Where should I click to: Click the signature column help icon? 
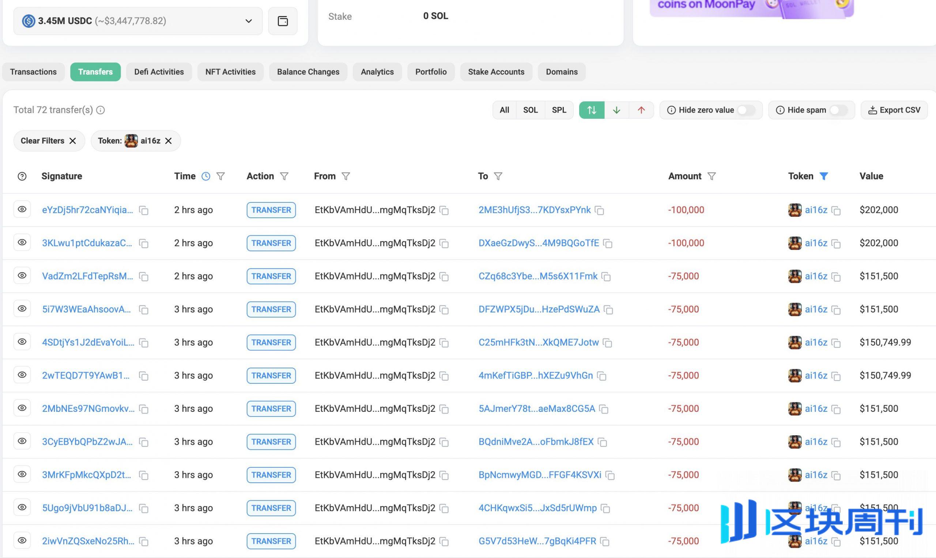(22, 176)
